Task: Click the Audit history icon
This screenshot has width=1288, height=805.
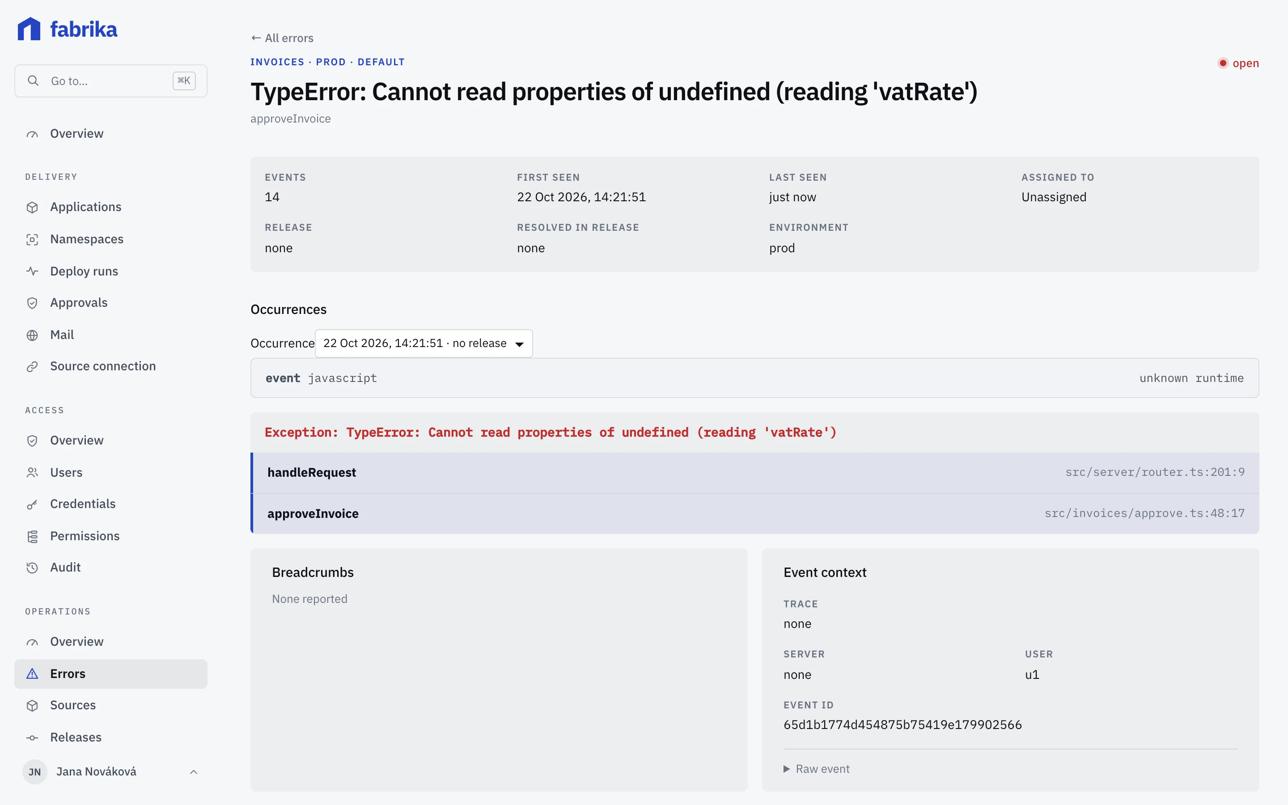Action: pyautogui.click(x=33, y=568)
